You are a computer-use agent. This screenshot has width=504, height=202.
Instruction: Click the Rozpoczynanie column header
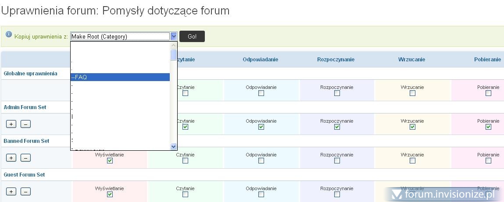[x=336, y=60]
